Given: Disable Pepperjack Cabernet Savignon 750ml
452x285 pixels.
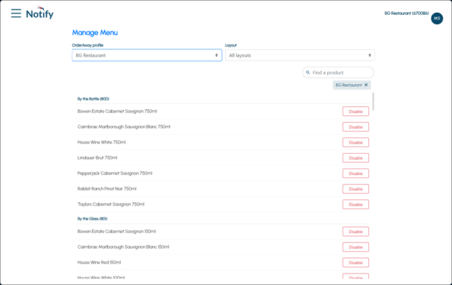Looking at the screenshot, I should 356,174.
